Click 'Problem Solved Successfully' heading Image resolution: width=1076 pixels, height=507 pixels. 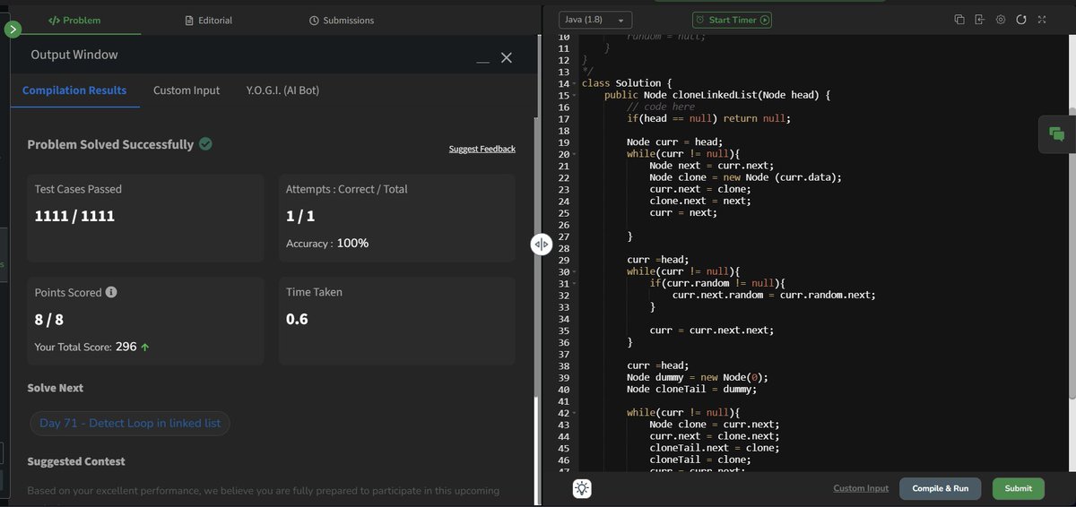(110, 144)
